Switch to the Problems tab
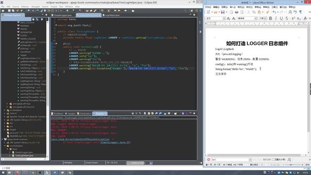311x175 pixels. click(57, 113)
